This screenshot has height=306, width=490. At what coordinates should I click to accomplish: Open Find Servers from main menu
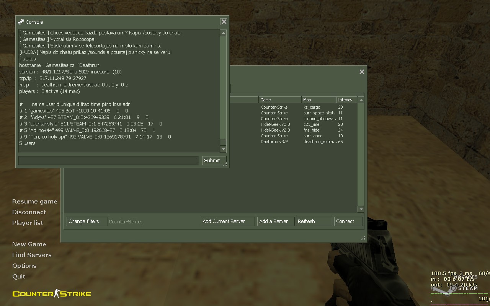[x=32, y=255]
